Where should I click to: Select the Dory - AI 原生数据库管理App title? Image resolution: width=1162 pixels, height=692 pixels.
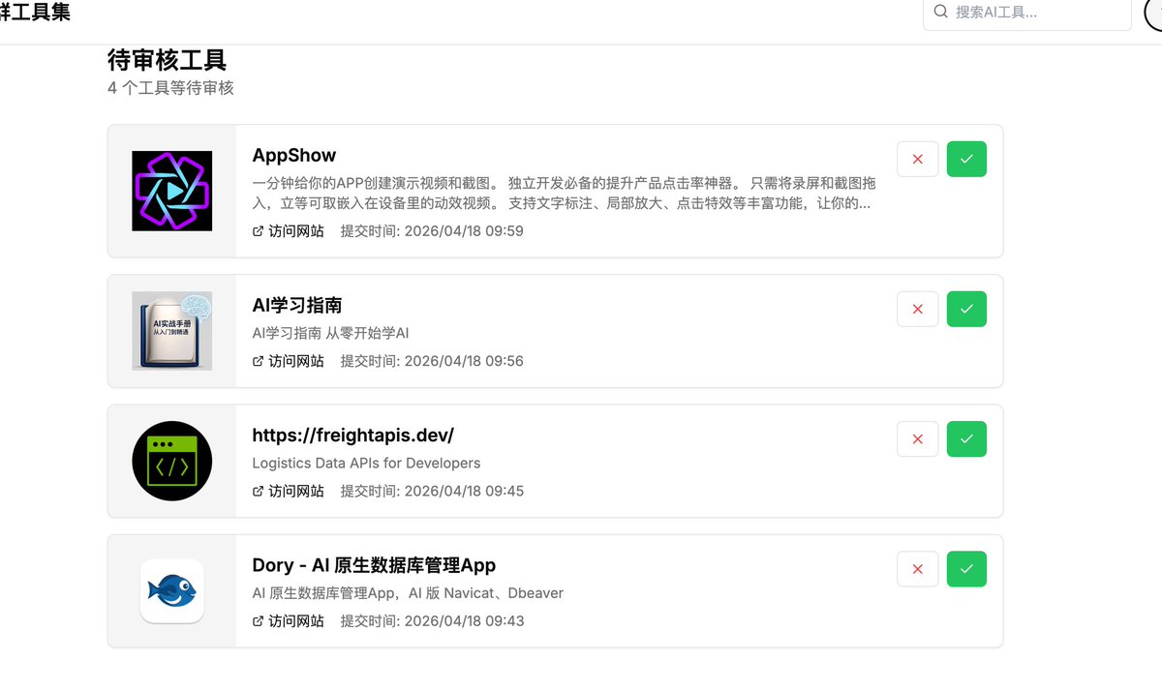click(x=374, y=565)
